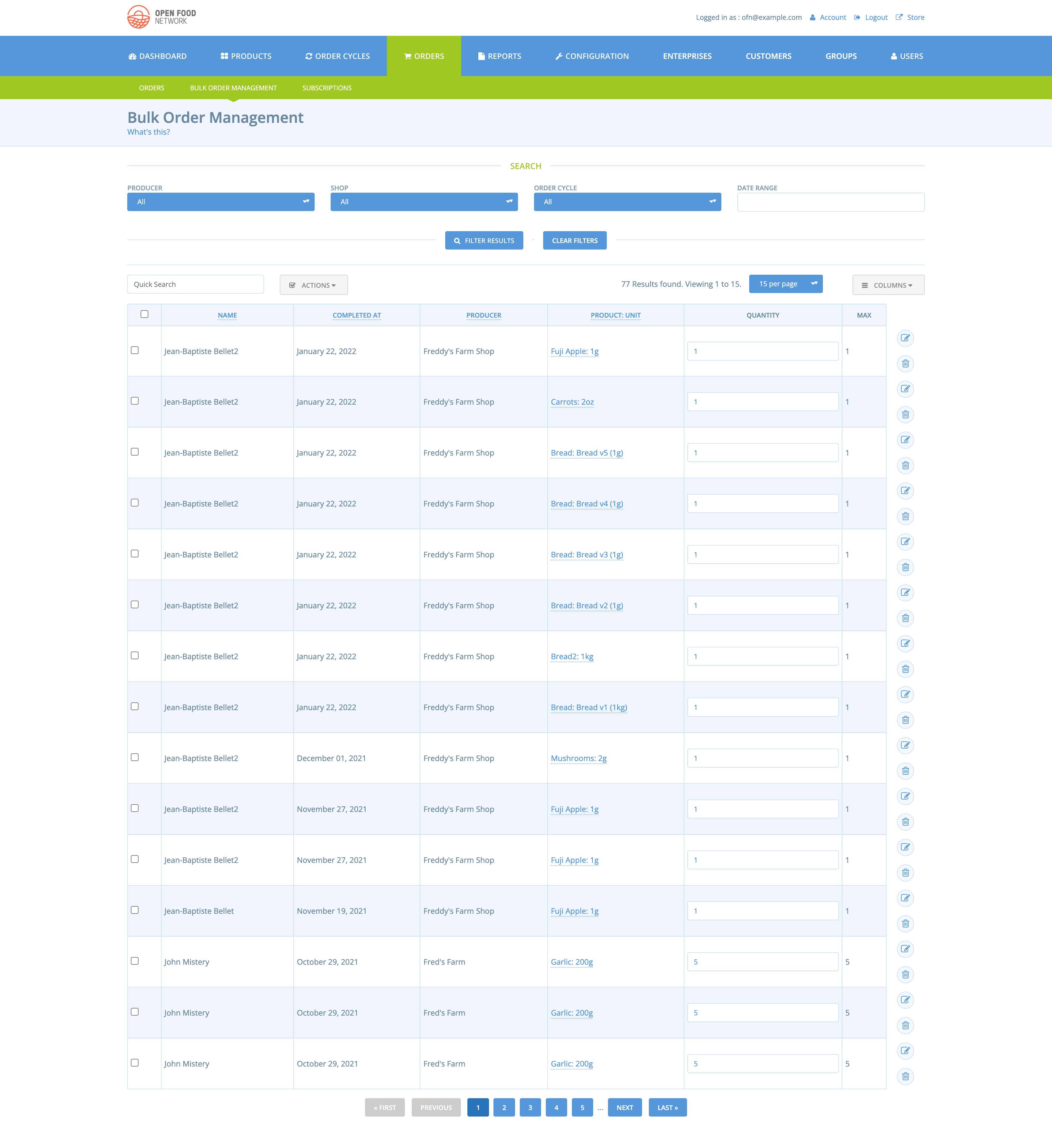Viewport: 1052px width, 1142px height.
Task: Open the edit icon for Fuji Apple row
Action: click(x=905, y=337)
